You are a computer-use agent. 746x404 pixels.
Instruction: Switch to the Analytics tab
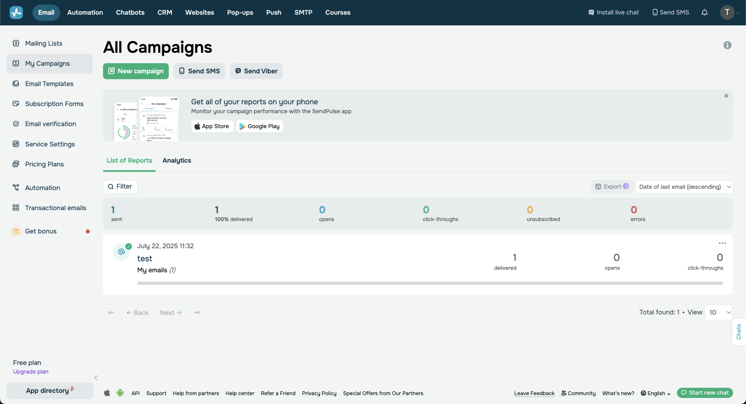[177, 161]
